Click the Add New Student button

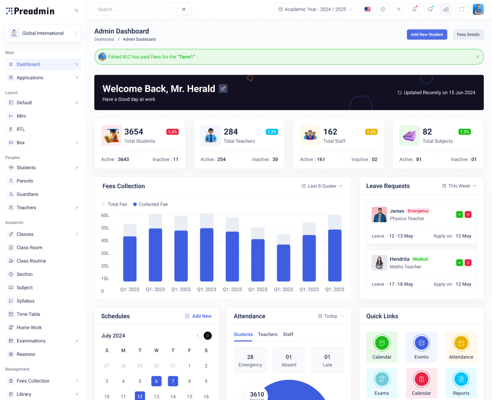coord(427,34)
